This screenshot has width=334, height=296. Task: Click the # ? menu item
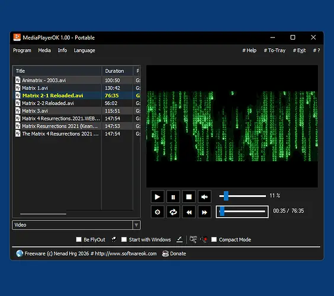click(x=316, y=50)
